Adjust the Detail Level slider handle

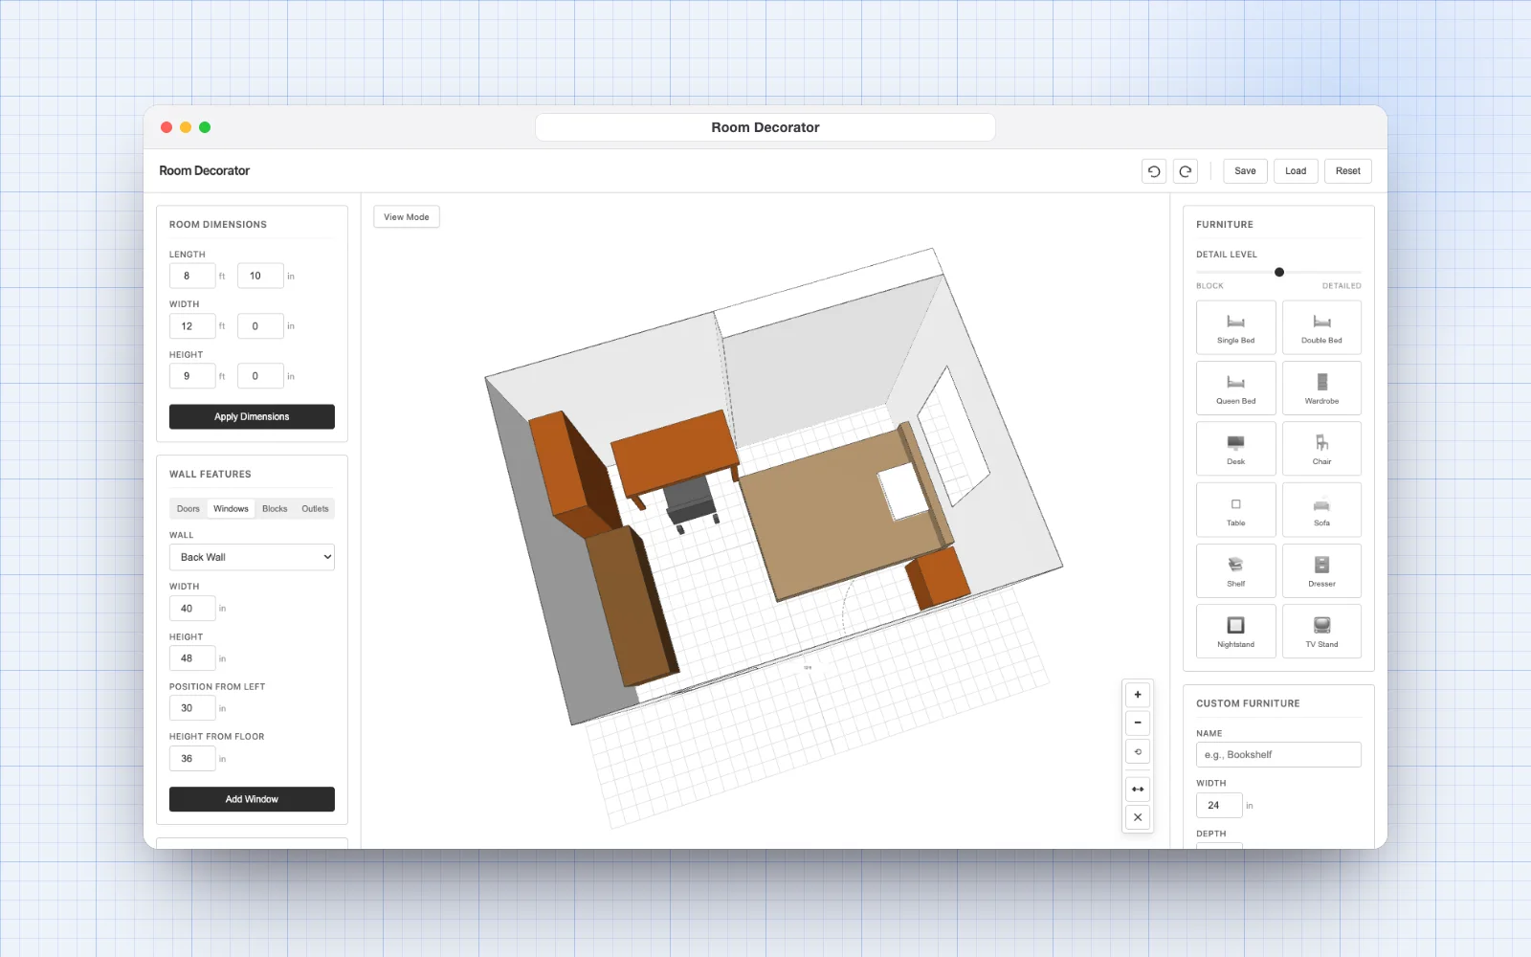pyautogui.click(x=1279, y=273)
